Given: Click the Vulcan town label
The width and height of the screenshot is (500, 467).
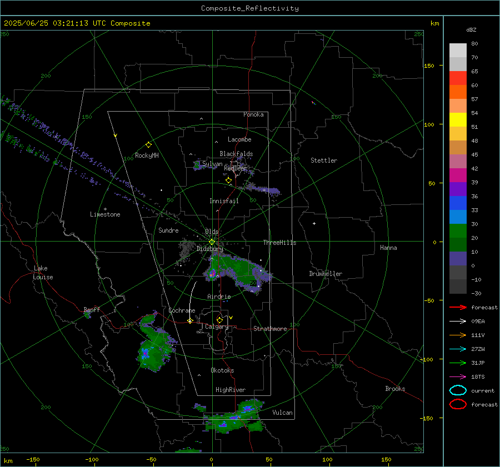Looking at the screenshot, I should 282,412.
